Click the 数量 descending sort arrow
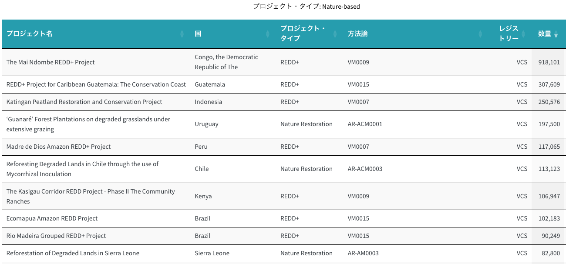Image resolution: width=566 pixels, height=264 pixels. (x=556, y=35)
